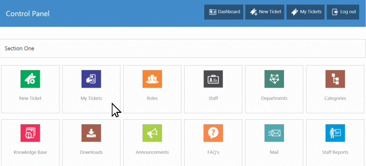Select the Departments network icon

(274, 79)
